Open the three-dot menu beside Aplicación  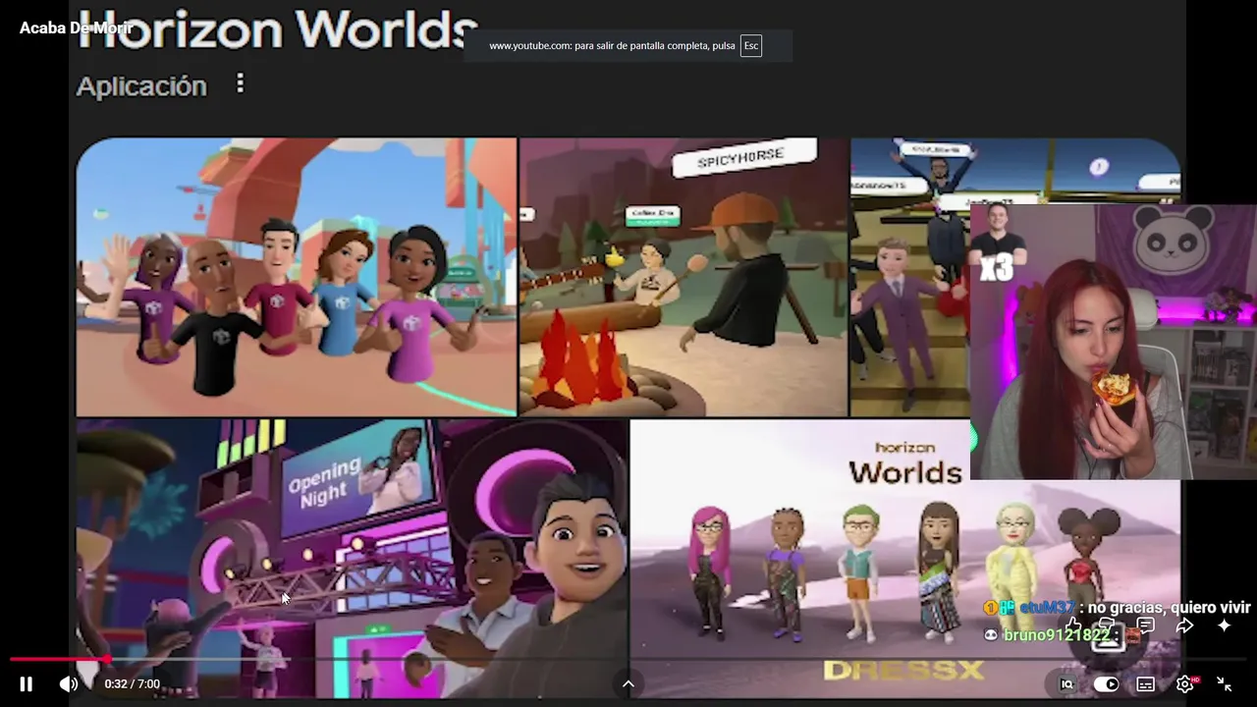tap(241, 84)
